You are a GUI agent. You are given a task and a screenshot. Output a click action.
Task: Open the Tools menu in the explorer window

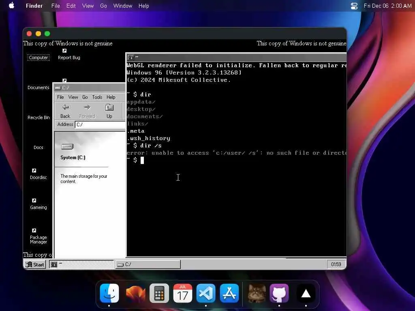(97, 97)
